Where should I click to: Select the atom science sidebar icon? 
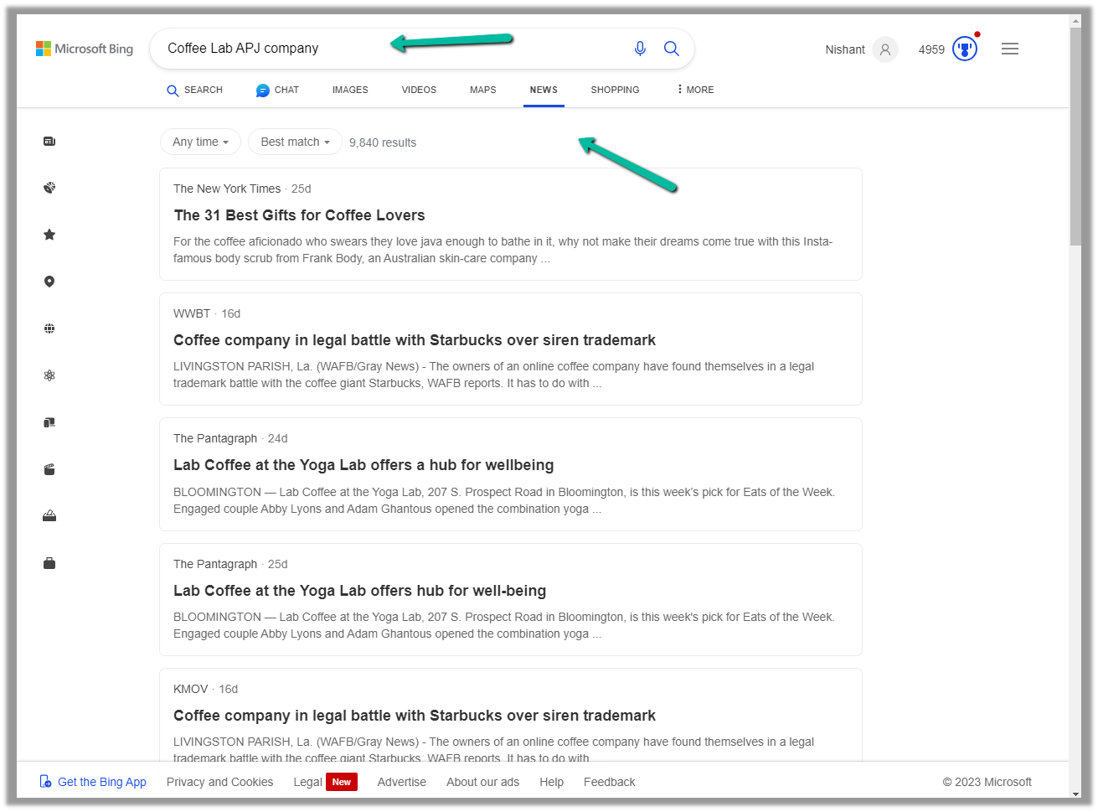49,375
